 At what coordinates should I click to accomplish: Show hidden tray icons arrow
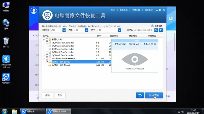click(175, 112)
